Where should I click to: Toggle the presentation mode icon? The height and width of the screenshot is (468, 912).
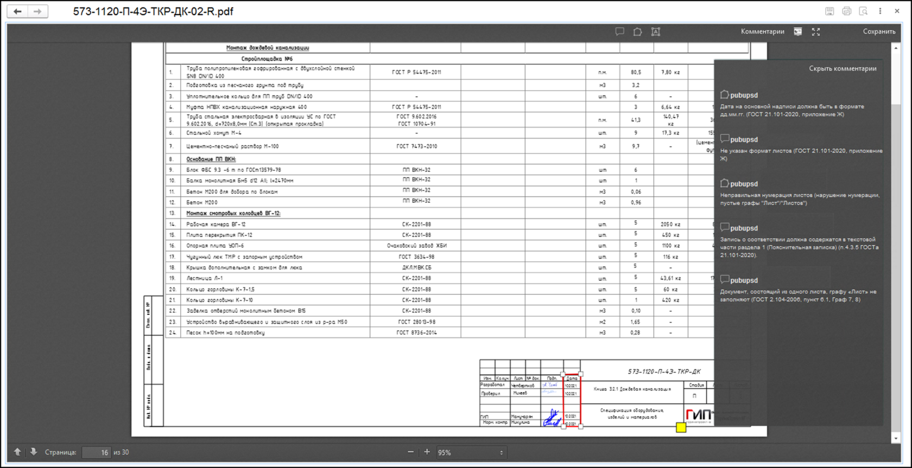coord(797,32)
